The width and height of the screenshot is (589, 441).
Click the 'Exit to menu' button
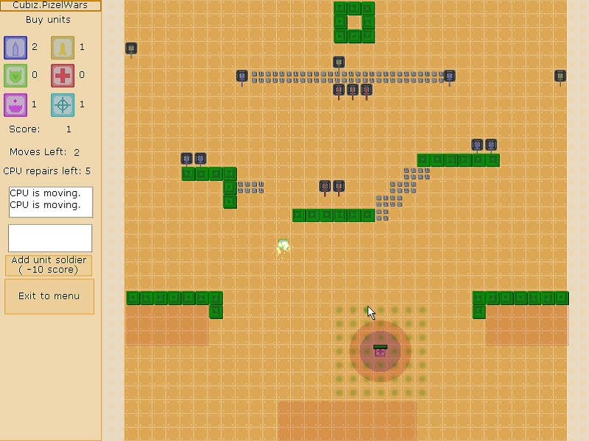point(49,296)
